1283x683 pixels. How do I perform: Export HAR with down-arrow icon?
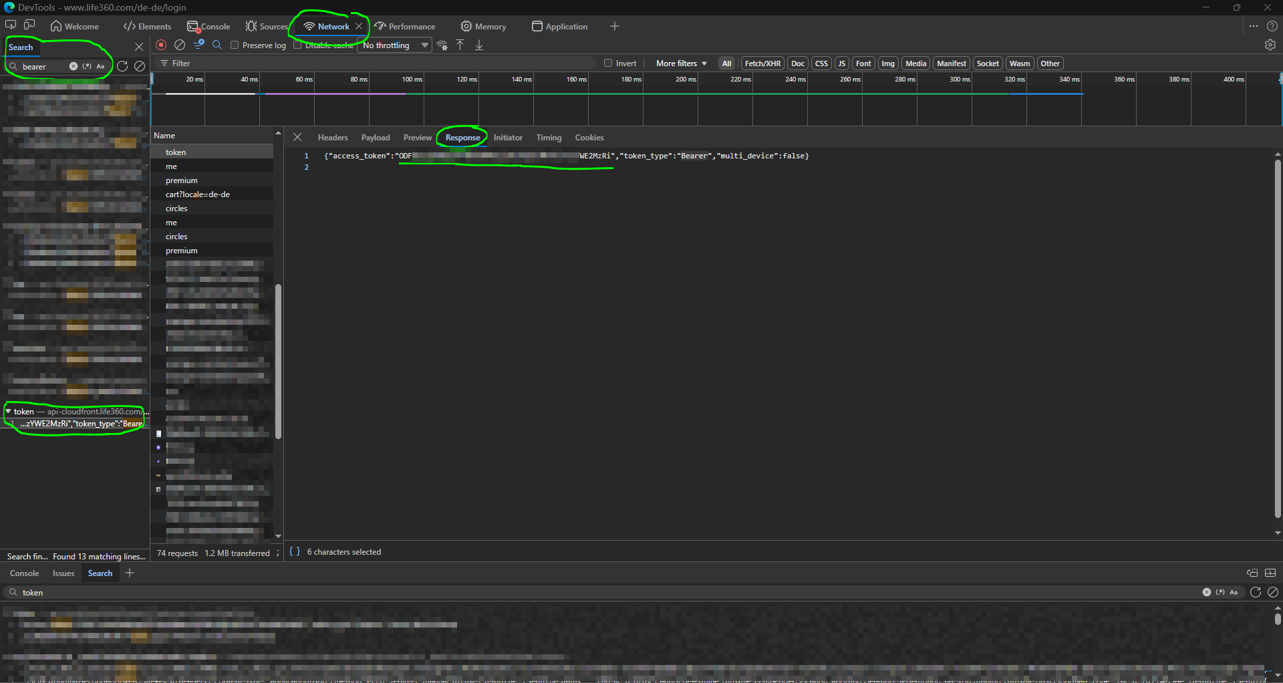point(479,45)
